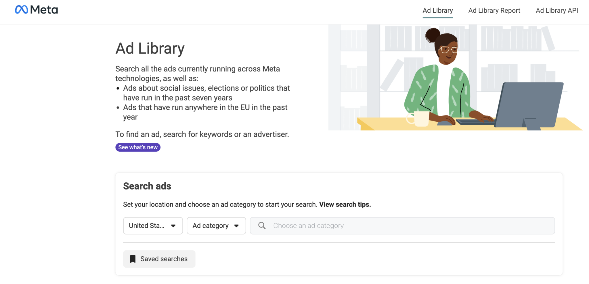589x284 pixels.
Task: Click the Meta wordmark text
Action: click(43, 9)
